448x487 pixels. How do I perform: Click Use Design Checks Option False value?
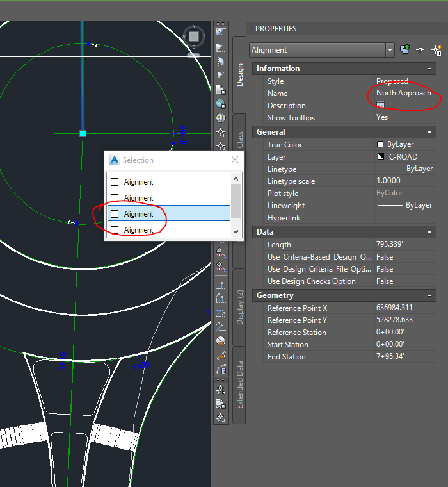point(385,281)
